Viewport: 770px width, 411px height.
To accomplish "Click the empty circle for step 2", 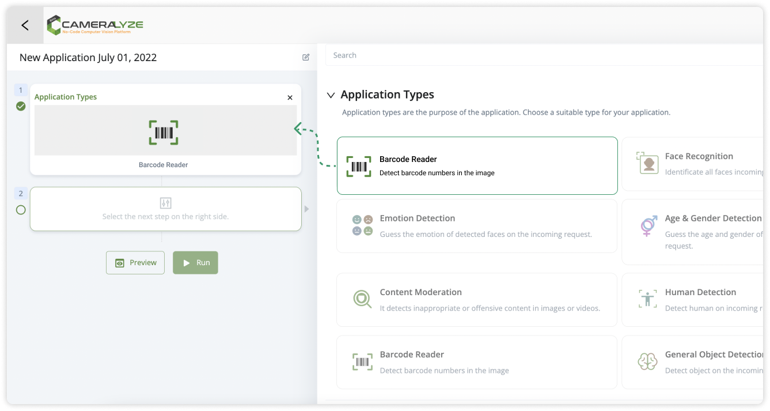I will tap(21, 210).
